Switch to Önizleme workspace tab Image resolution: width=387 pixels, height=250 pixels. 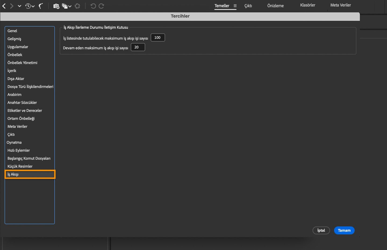(275, 6)
